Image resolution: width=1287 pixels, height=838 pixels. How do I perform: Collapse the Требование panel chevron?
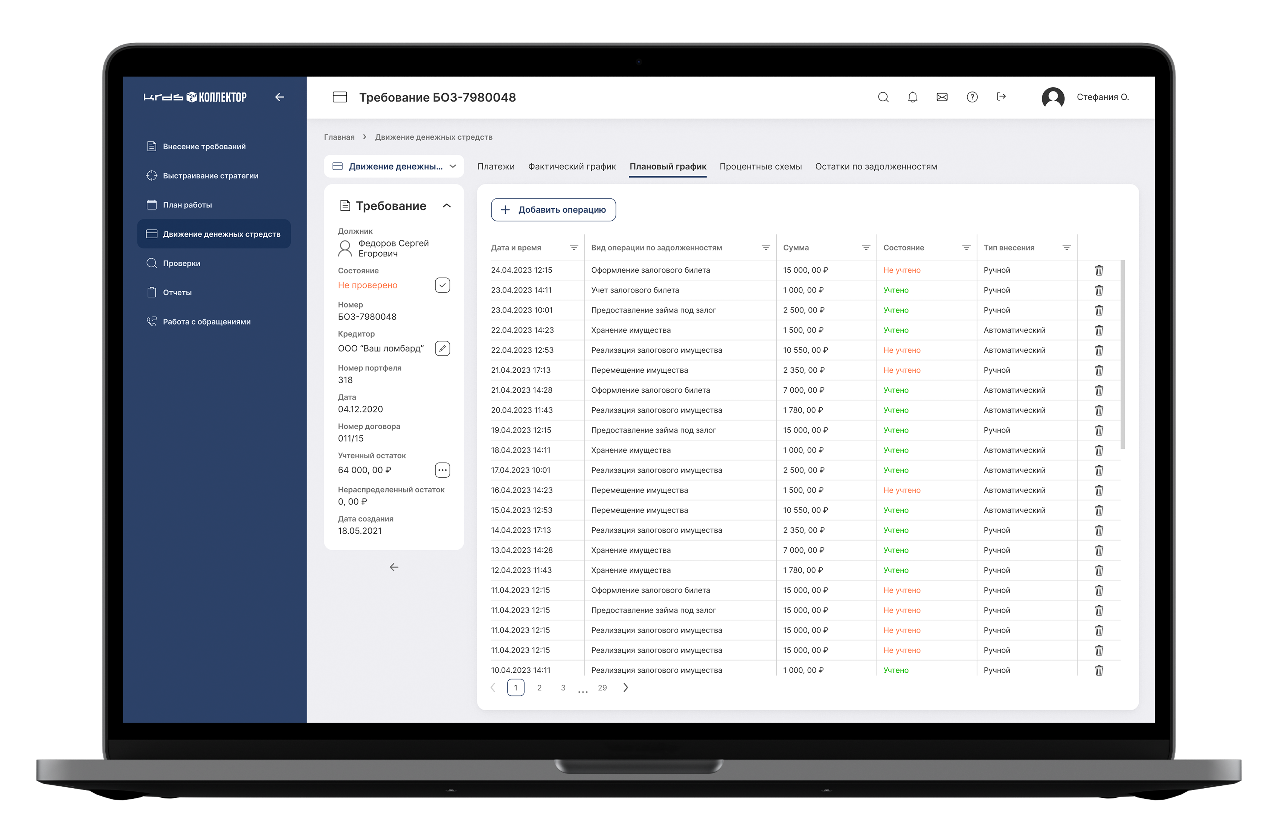tap(446, 206)
